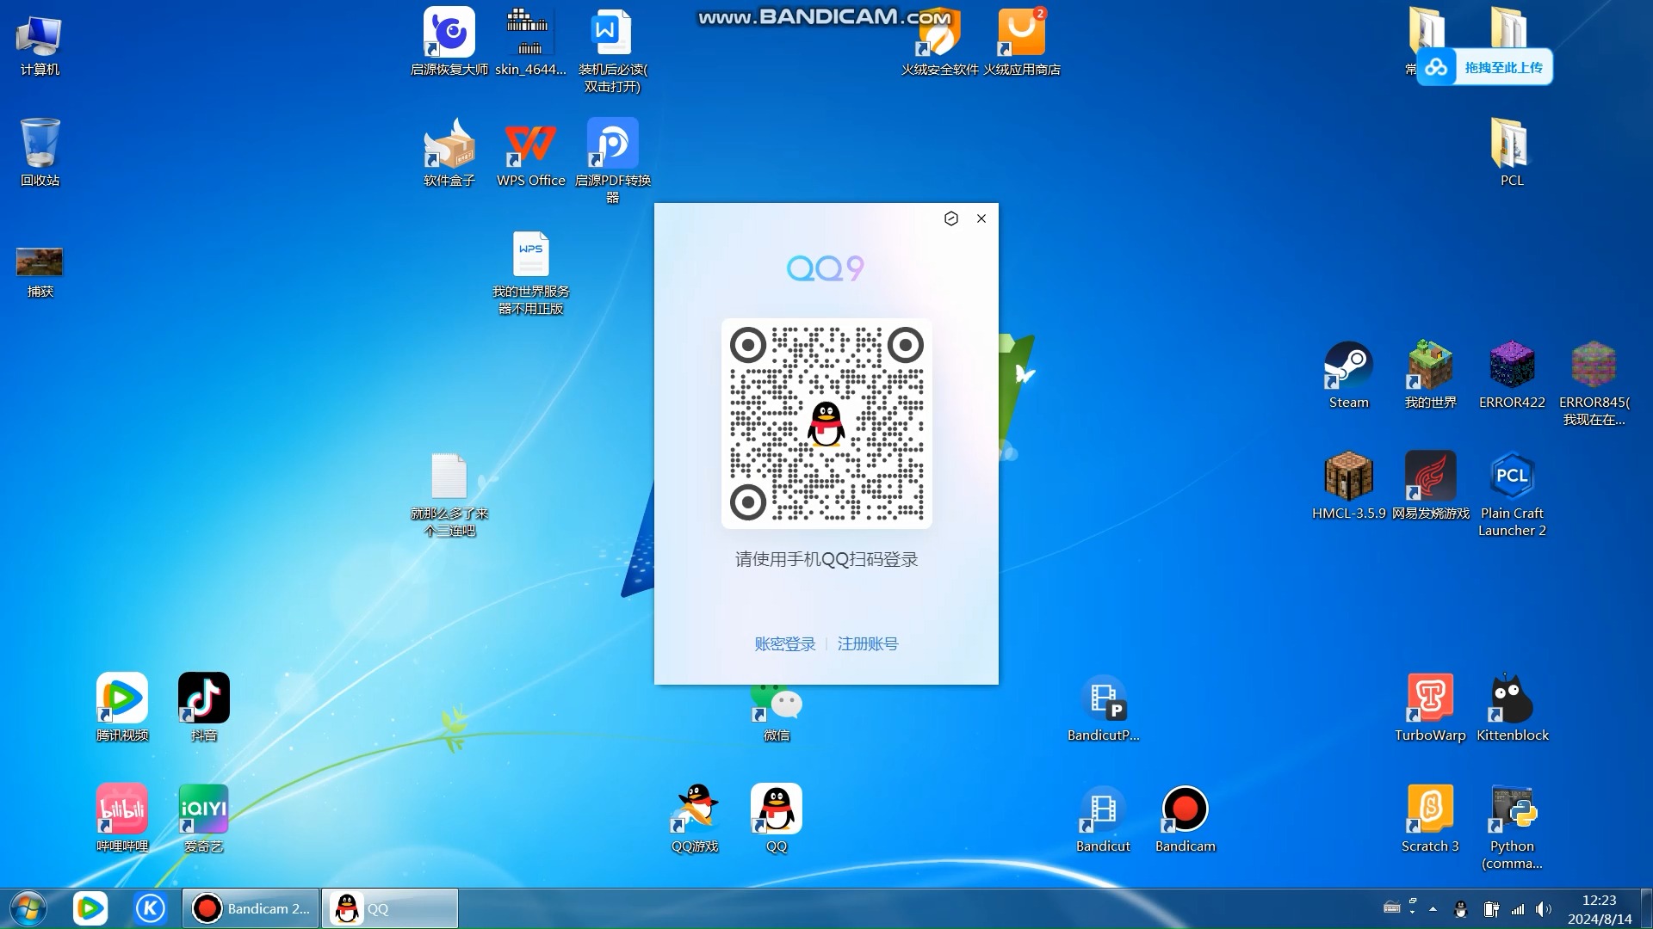Launch 网易发烧游戏 shortcut
This screenshot has height=929, width=1653.
pyautogui.click(x=1430, y=485)
